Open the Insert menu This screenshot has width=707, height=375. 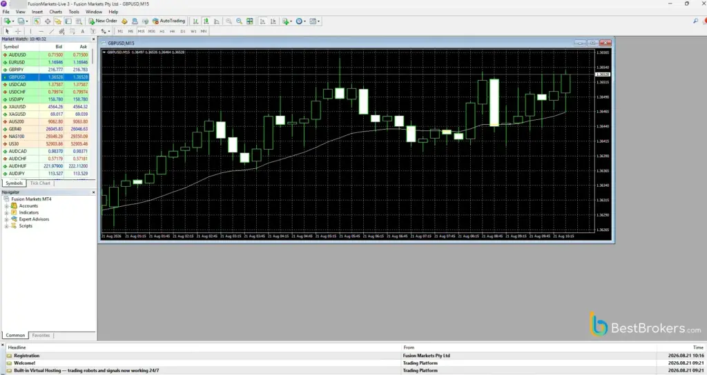37,12
